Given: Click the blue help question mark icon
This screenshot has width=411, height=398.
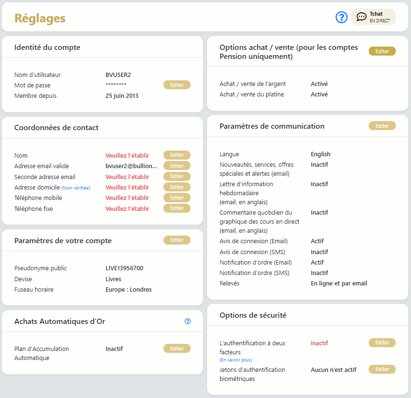Looking at the screenshot, I should 342,17.
